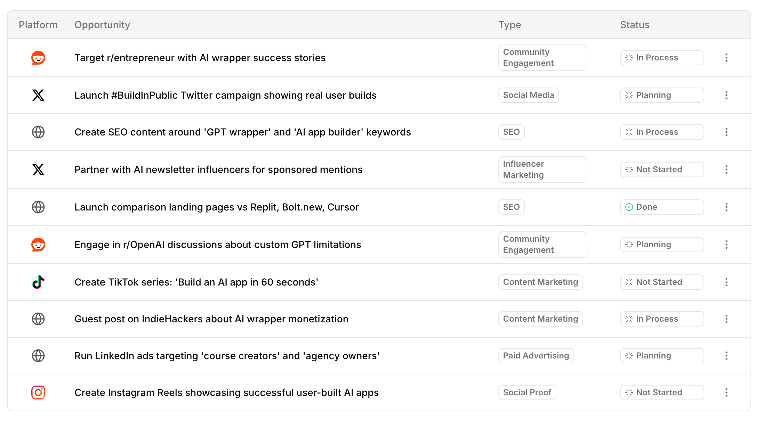The width and height of the screenshot is (763, 421).
Task: Open In Process status for r/entrepreneur row
Action: pos(662,58)
